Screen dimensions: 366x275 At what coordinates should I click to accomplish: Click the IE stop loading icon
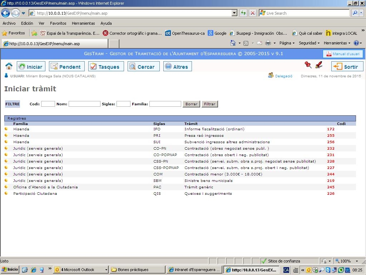click(252, 13)
